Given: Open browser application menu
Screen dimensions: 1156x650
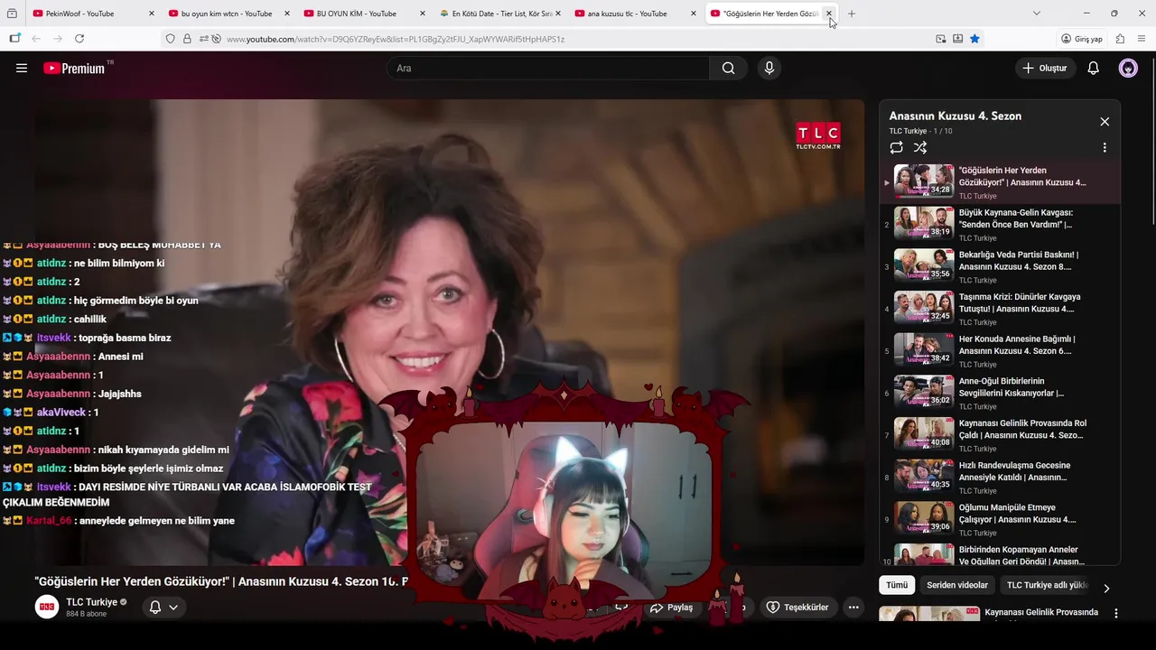Looking at the screenshot, I should (x=1142, y=39).
